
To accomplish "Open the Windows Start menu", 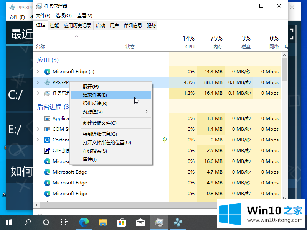I will (x=9, y=222).
